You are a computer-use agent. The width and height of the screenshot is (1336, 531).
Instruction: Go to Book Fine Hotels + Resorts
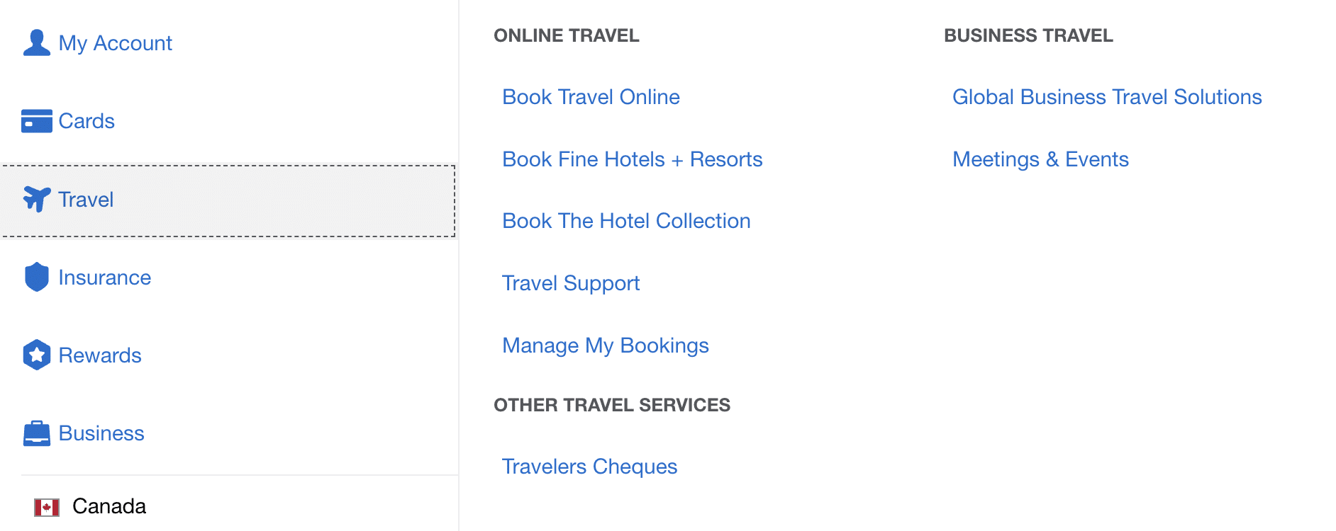[632, 159]
